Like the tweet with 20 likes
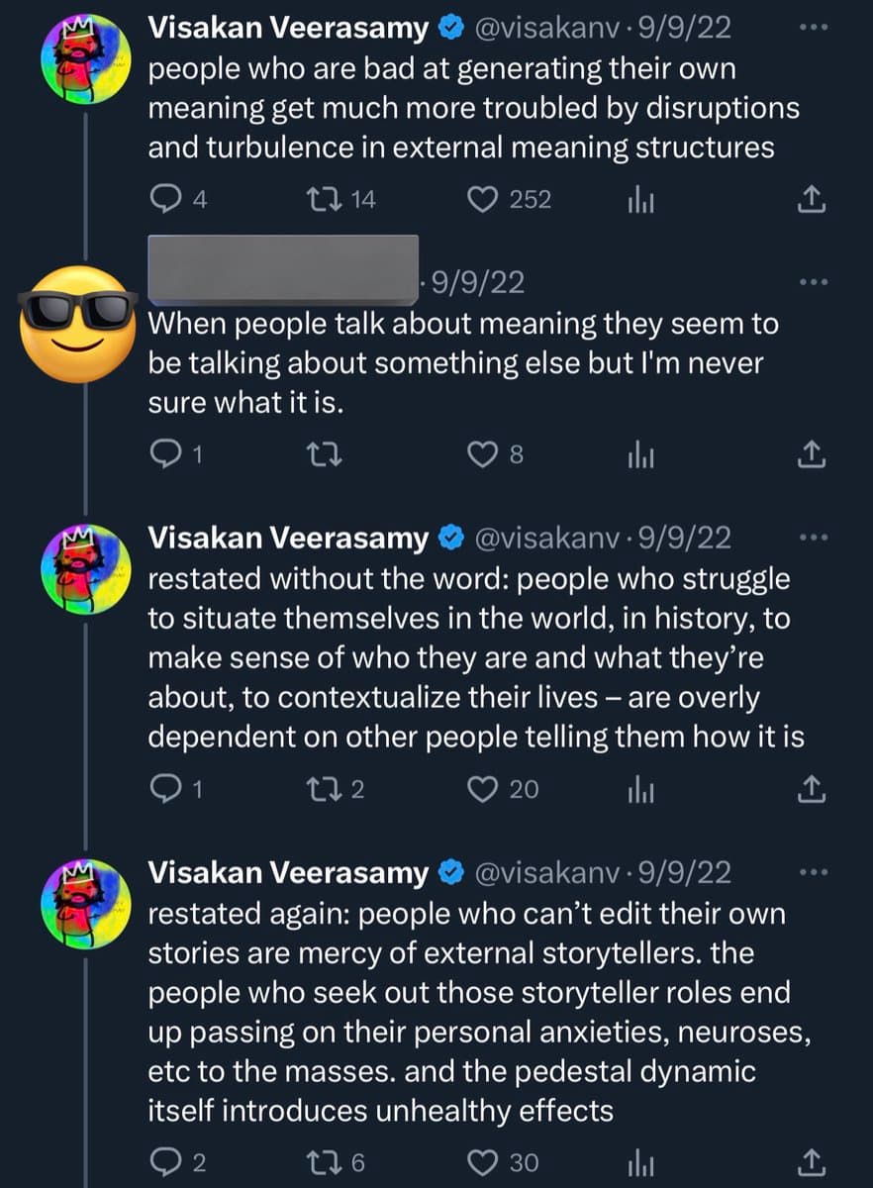Viewport: 873px width, 1188px height. coord(482,789)
